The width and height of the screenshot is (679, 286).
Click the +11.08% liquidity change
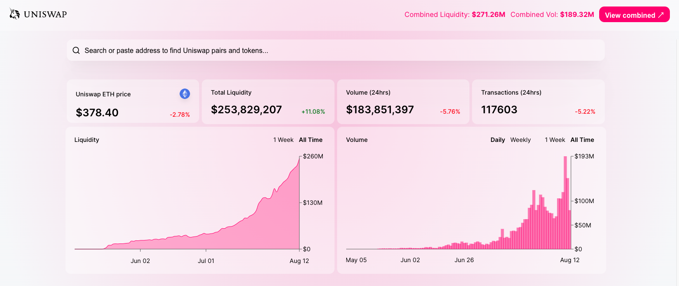313,112
